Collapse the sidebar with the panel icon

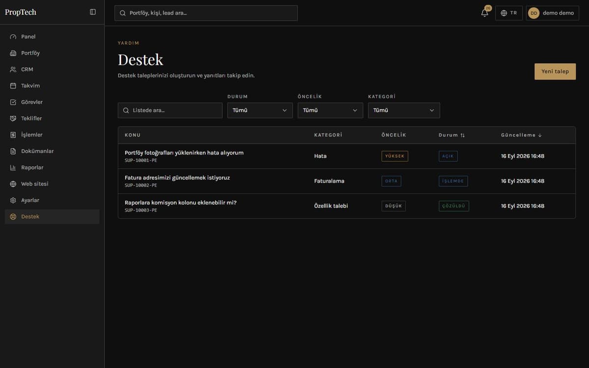[93, 12]
